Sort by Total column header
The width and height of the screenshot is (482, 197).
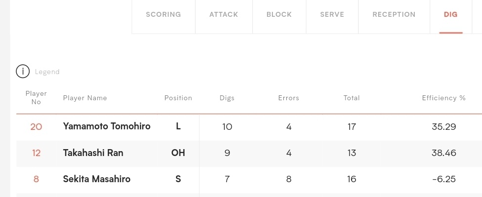[351, 98]
